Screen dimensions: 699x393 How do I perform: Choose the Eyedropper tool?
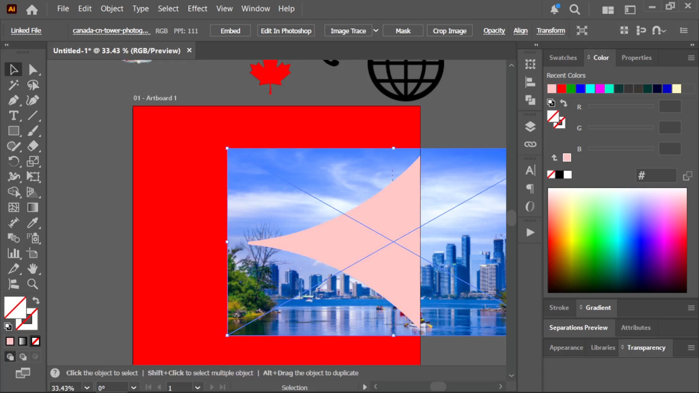(33, 223)
